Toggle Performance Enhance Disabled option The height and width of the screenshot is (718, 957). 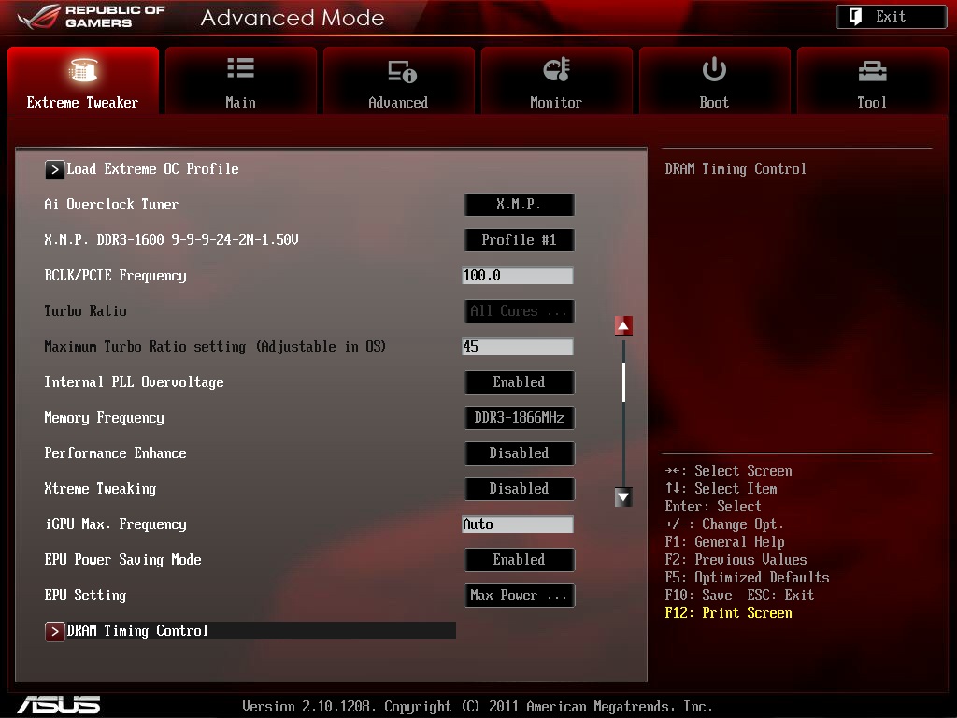[519, 453]
